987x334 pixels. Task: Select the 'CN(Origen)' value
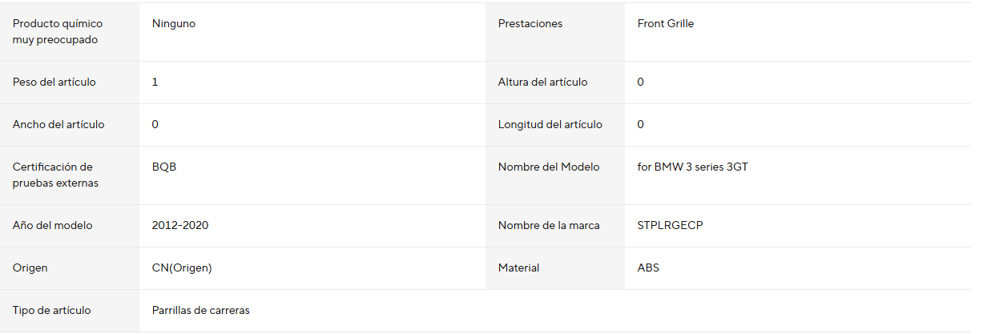point(182,268)
